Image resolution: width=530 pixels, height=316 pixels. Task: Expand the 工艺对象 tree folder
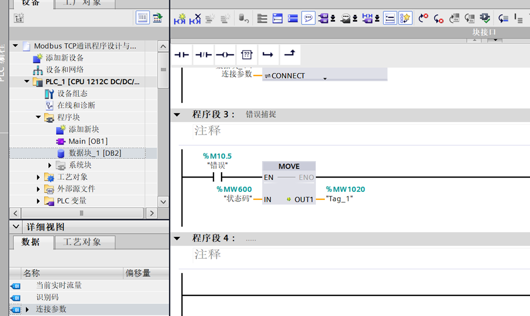click(39, 177)
